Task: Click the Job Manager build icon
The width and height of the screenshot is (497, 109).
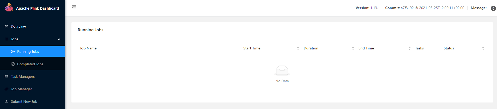Action: [x=7, y=89]
